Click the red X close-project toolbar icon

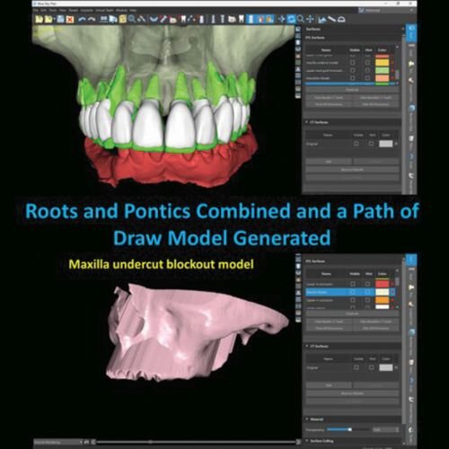(70, 20)
